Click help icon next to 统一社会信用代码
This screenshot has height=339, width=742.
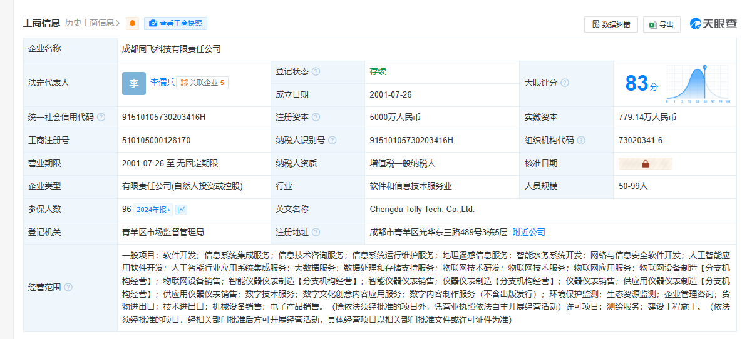pyautogui.click(x=101, y=117)
